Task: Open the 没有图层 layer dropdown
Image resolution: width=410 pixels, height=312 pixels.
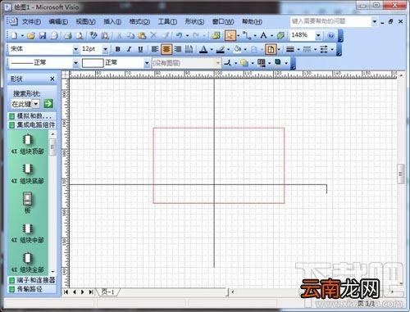Action: (x=218, y=63)
